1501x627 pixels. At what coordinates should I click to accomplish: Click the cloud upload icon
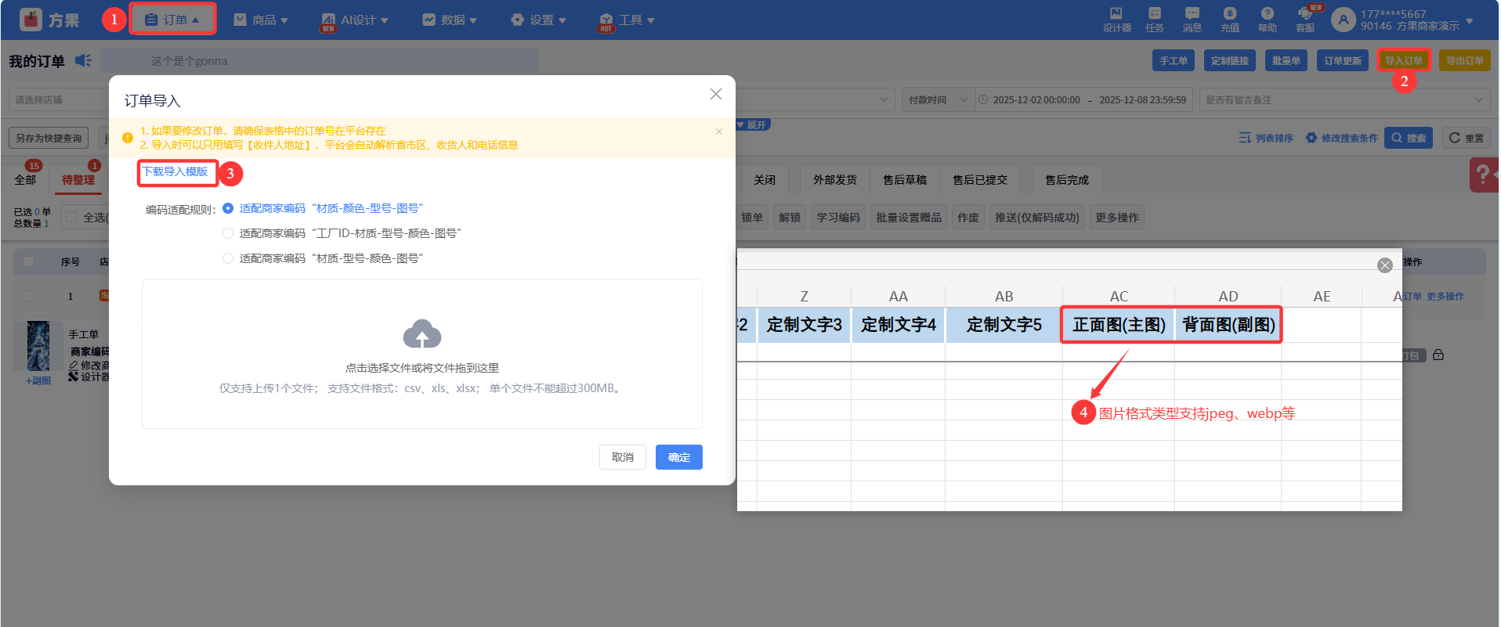(421, 334)
